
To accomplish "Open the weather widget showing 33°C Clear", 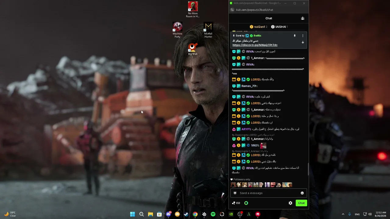I will point(10,214).
